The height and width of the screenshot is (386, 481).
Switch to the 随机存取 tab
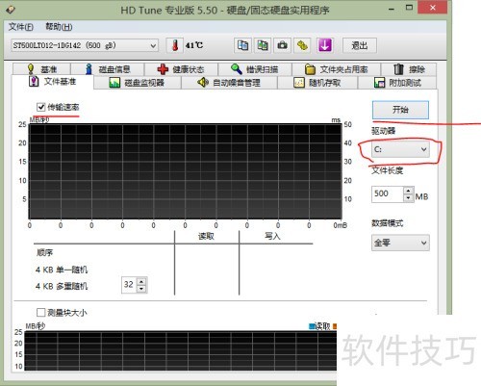tap(317, 83)
